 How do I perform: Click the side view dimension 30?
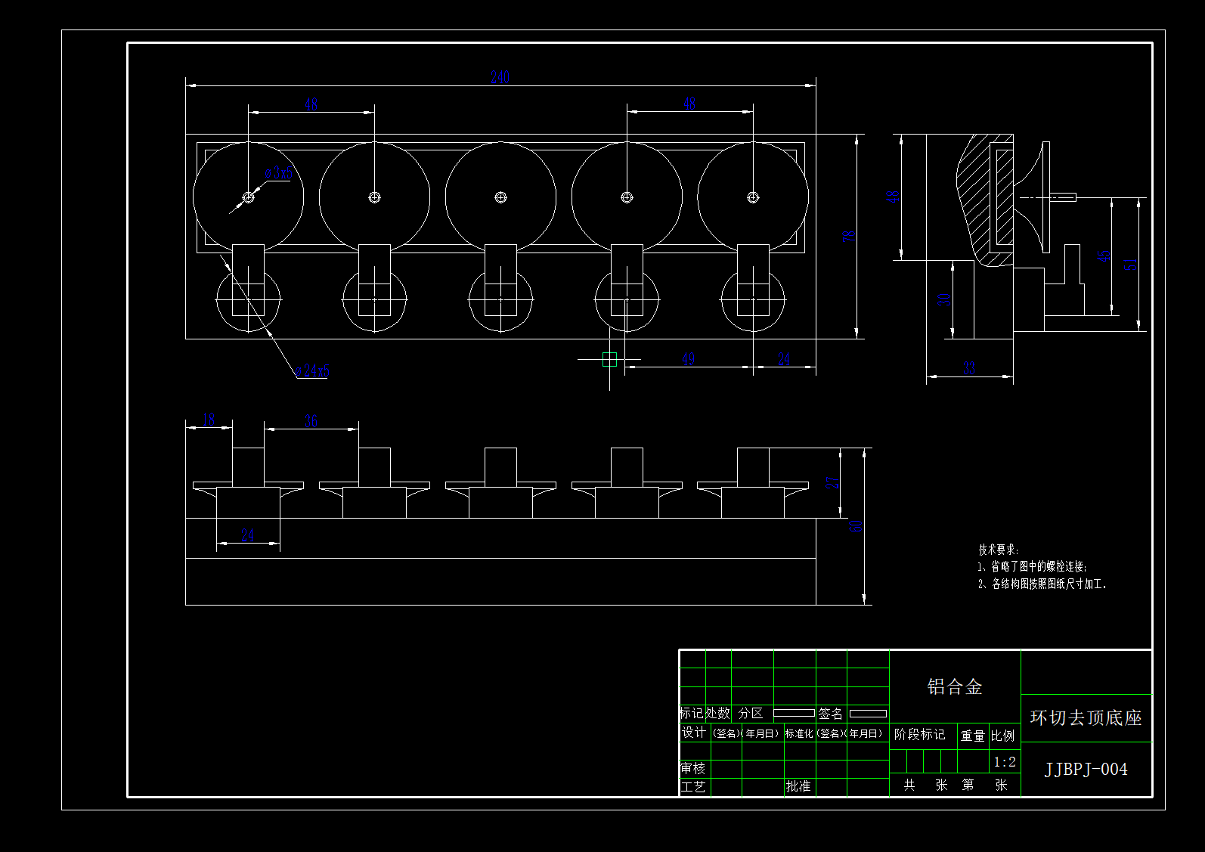click(944, 299)
